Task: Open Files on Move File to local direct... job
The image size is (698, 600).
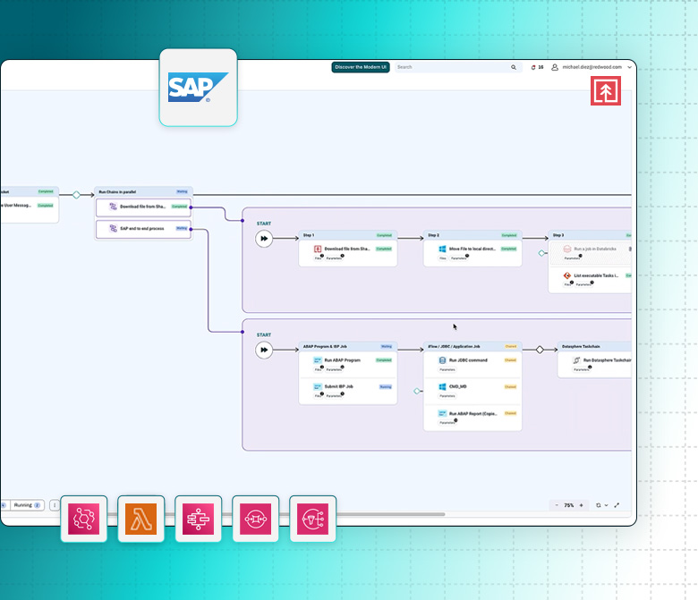Action: 443,258
